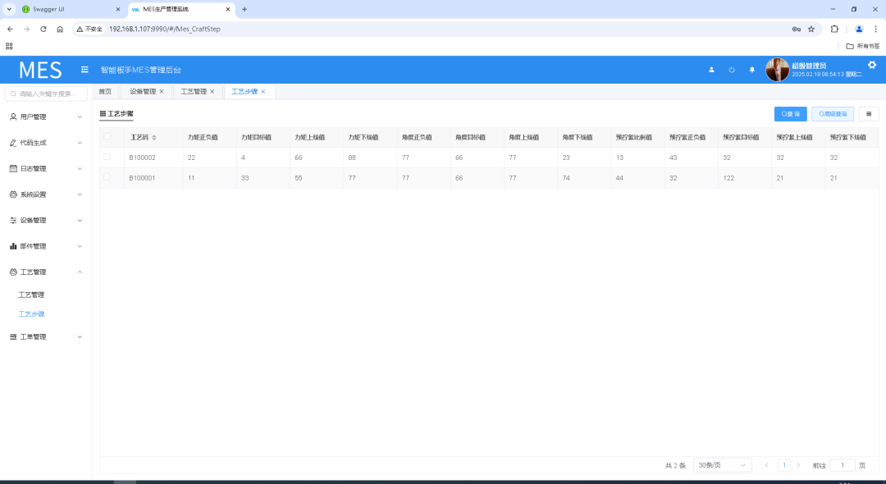886x484 pixels.
Task: Toggle the select-all checkbox in table header
Action: (107, 136)
